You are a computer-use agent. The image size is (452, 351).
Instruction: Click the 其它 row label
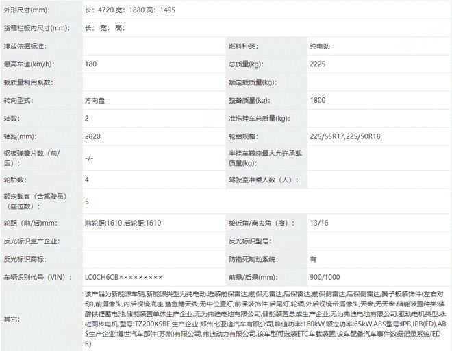point(12,319)
